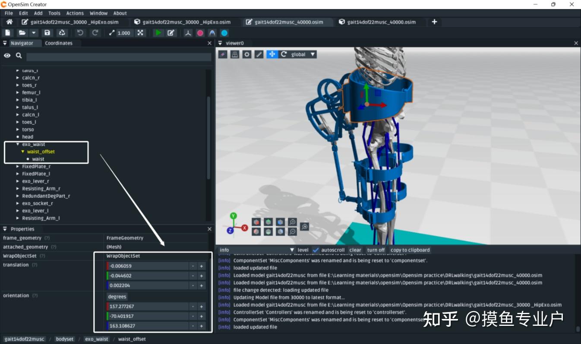Click the undo arrow in the main toolbar
Screen dimensions: 581x344
(80, 33)
